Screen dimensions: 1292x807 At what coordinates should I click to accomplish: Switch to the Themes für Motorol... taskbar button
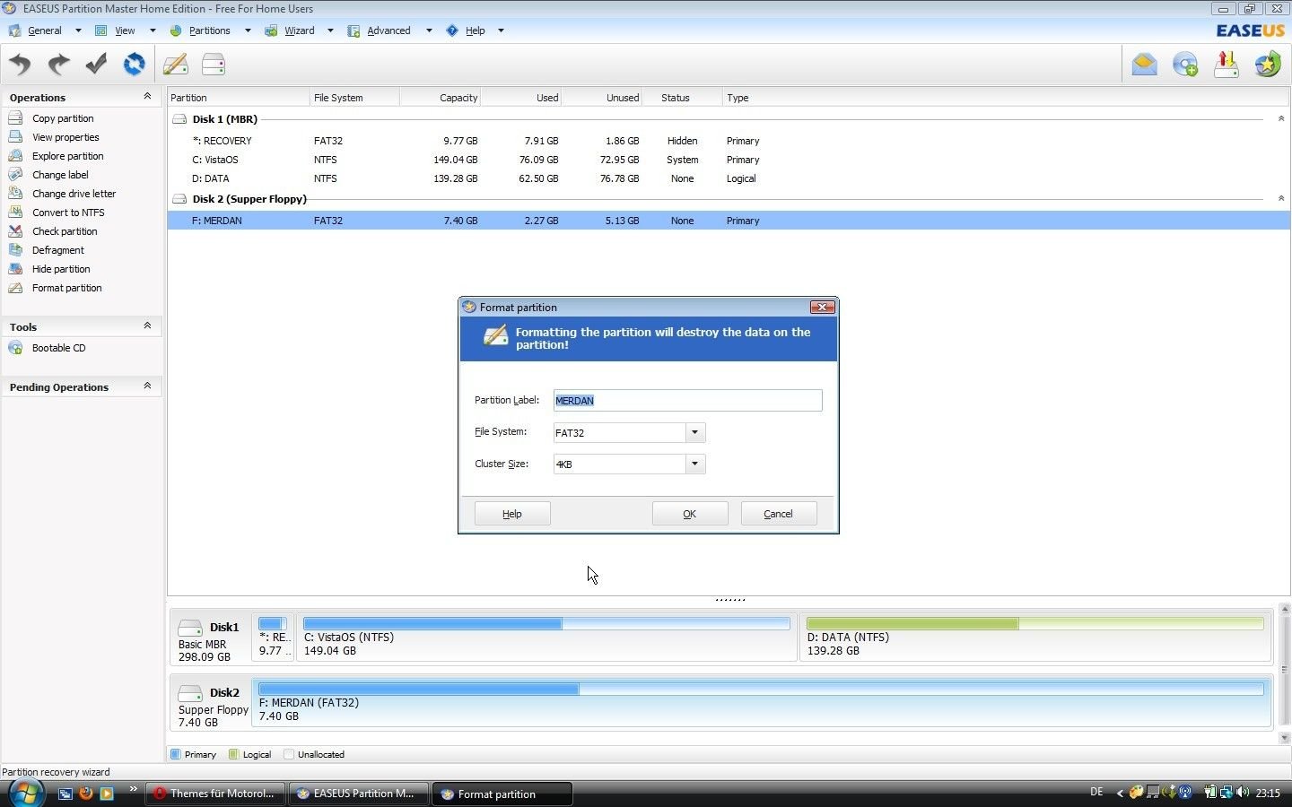point(215,794)
